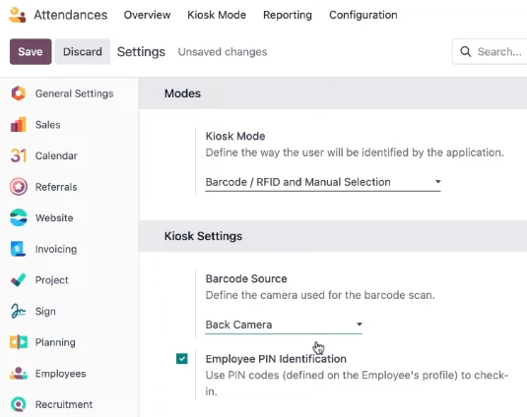Expand the Kiosk Mode dropdown

[x=323, y=182]
